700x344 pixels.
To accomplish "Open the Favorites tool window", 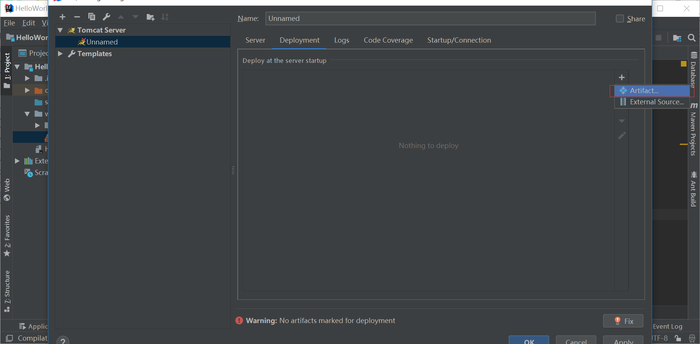I will [7, 236].
